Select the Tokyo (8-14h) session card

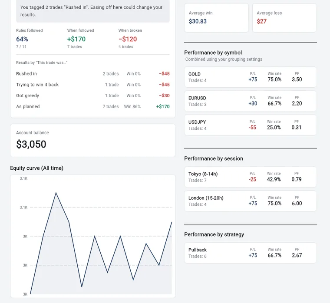(250, 177)
